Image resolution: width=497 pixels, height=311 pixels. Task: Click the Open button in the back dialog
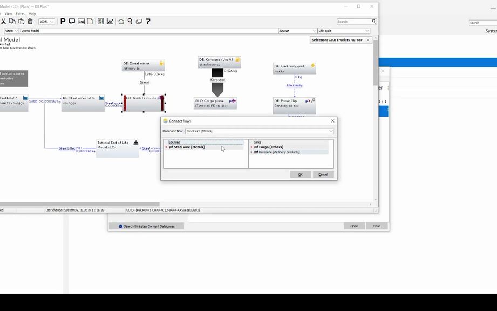(354, 226)
